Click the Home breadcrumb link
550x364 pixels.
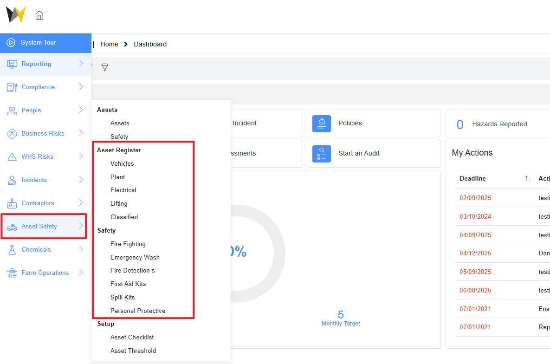tap(109, 45)
